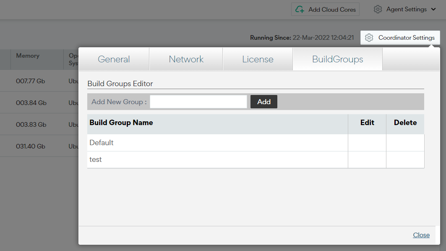Delete the test build group

click(x=405, y=159)
